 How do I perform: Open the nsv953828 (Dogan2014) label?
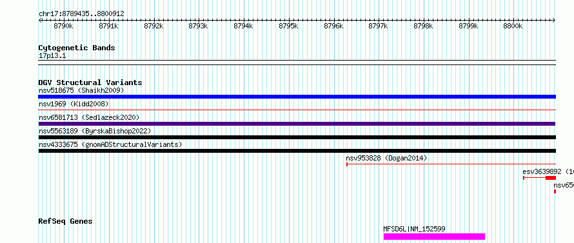386,158
